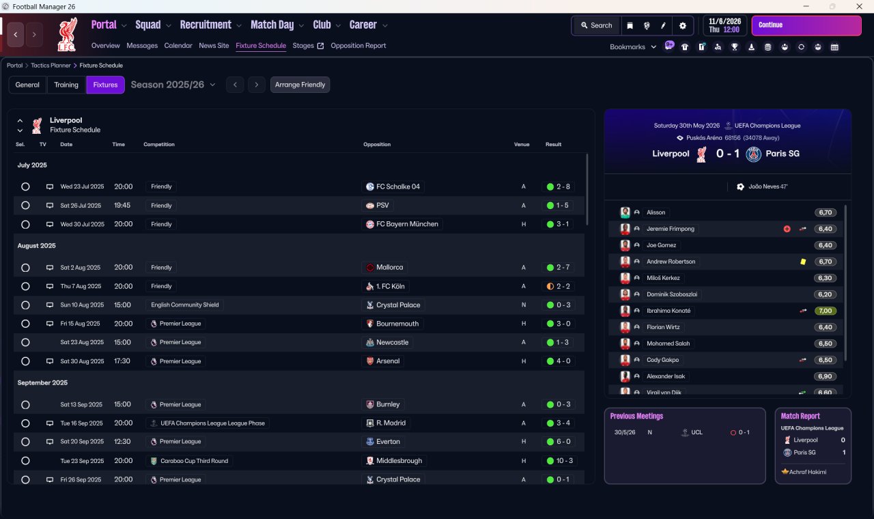The image size is (874, 519).
Task: Select the FC Schalke 04 fixture radio button
Action: pos(25,186)
